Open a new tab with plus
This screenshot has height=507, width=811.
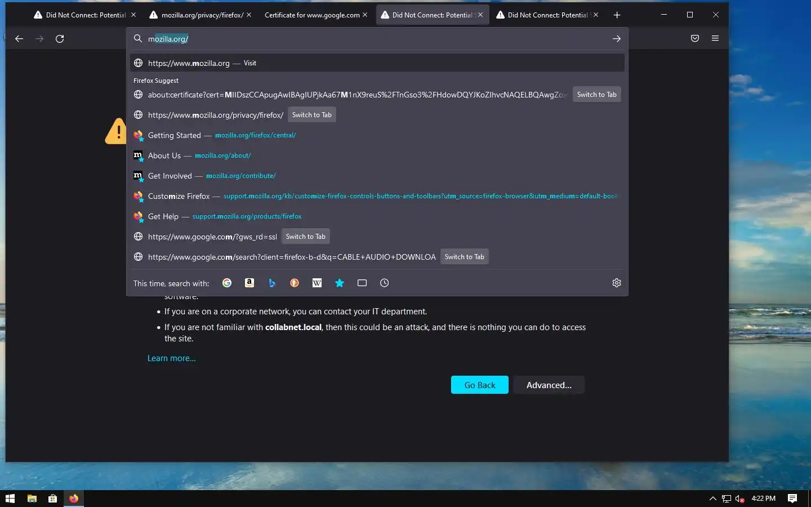point(617,15)
